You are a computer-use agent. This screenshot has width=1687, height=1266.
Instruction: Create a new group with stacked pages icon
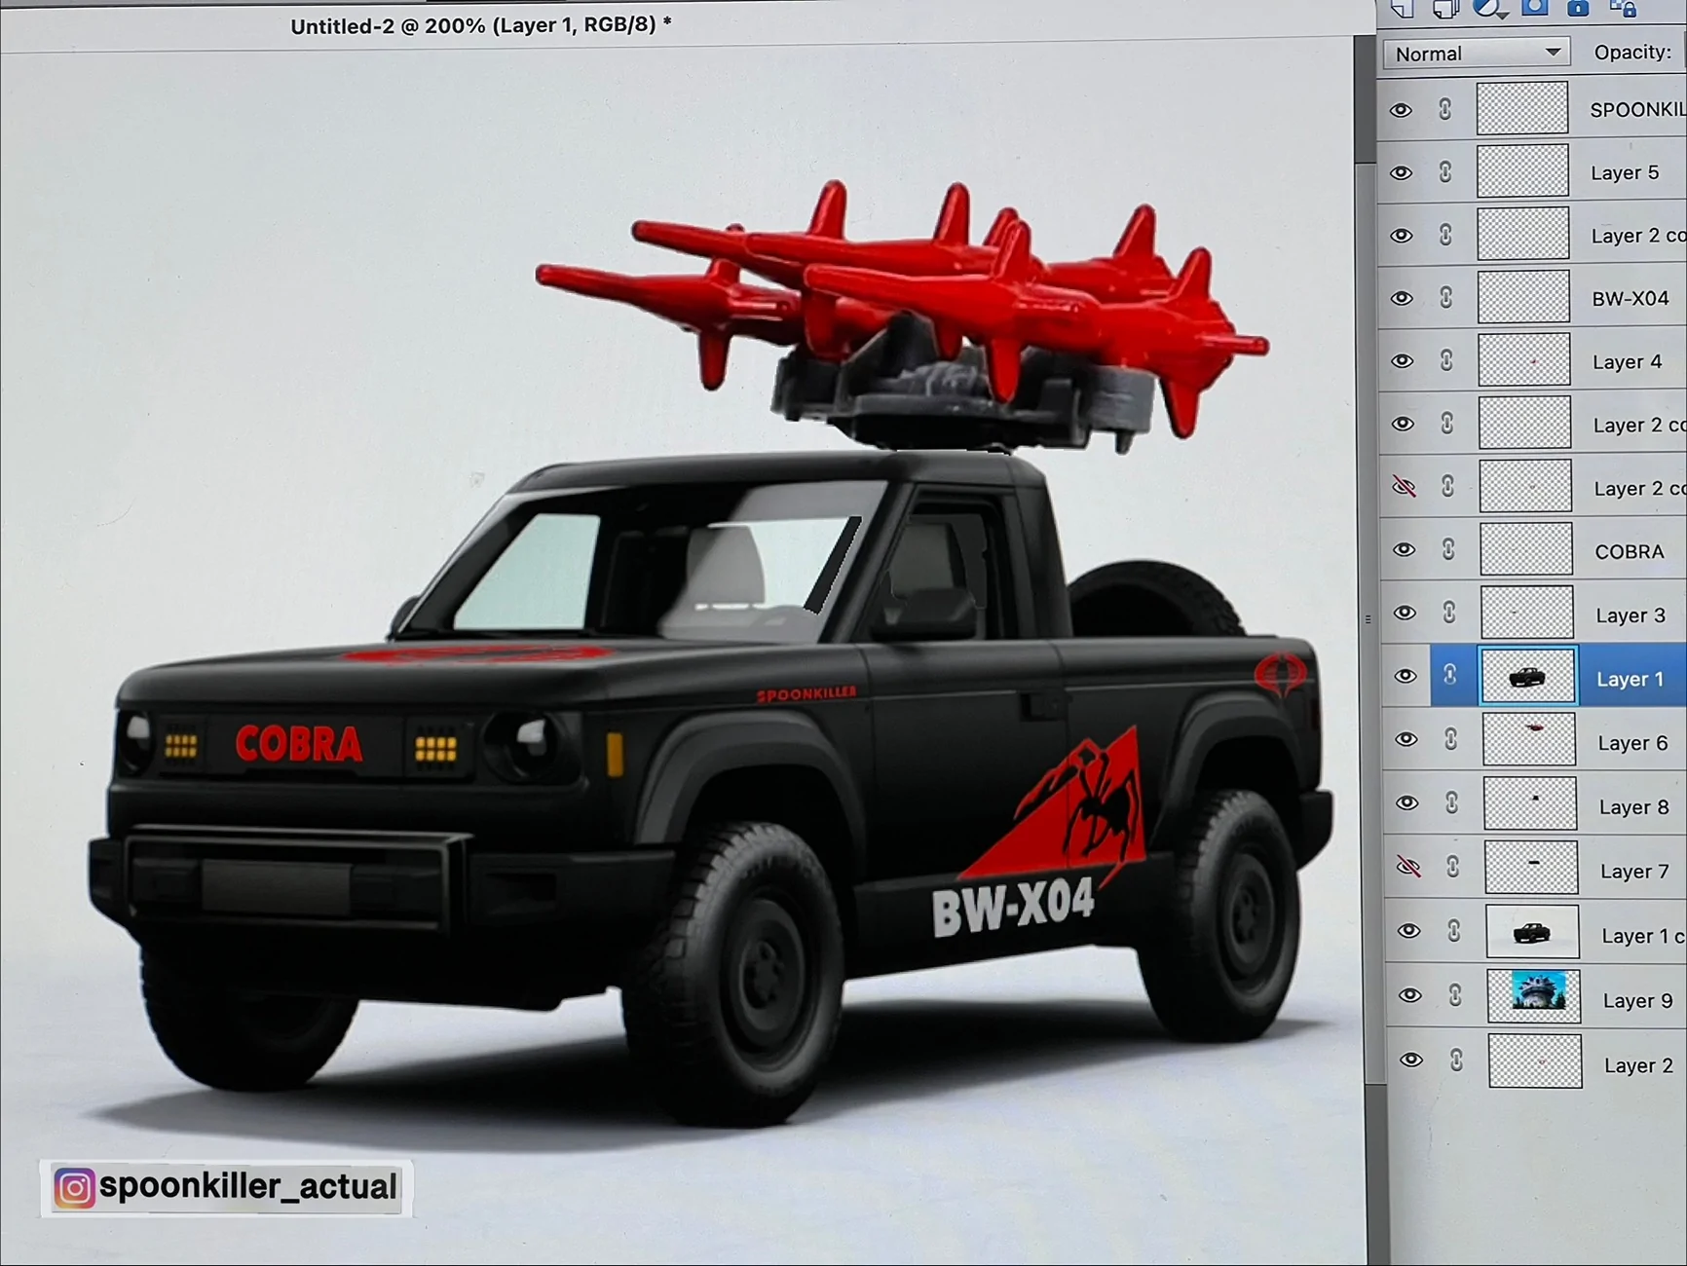(1445, 9)
